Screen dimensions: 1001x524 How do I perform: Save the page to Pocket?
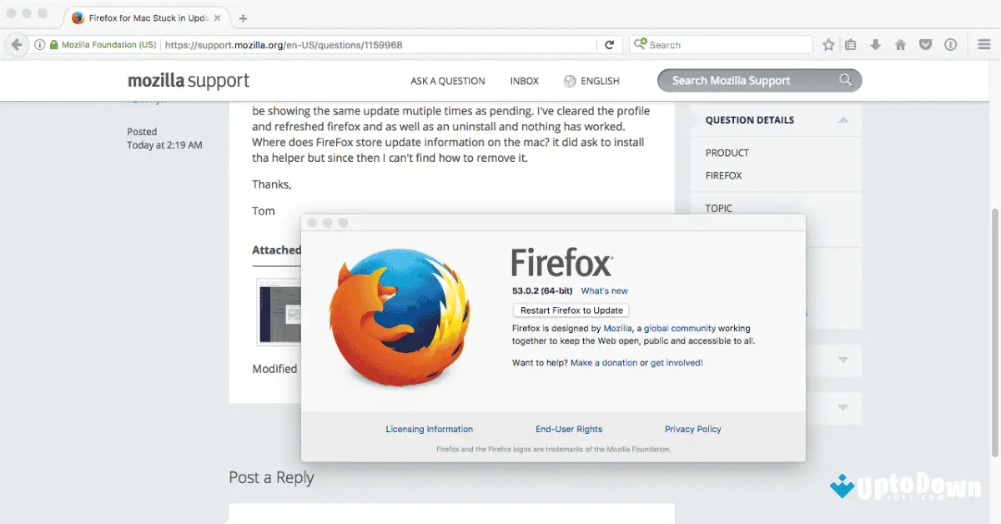point(925,44)
